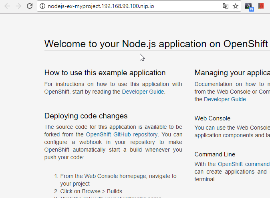Click the red PDF extension icon
The image size is (270, 198).
point(261,6)
